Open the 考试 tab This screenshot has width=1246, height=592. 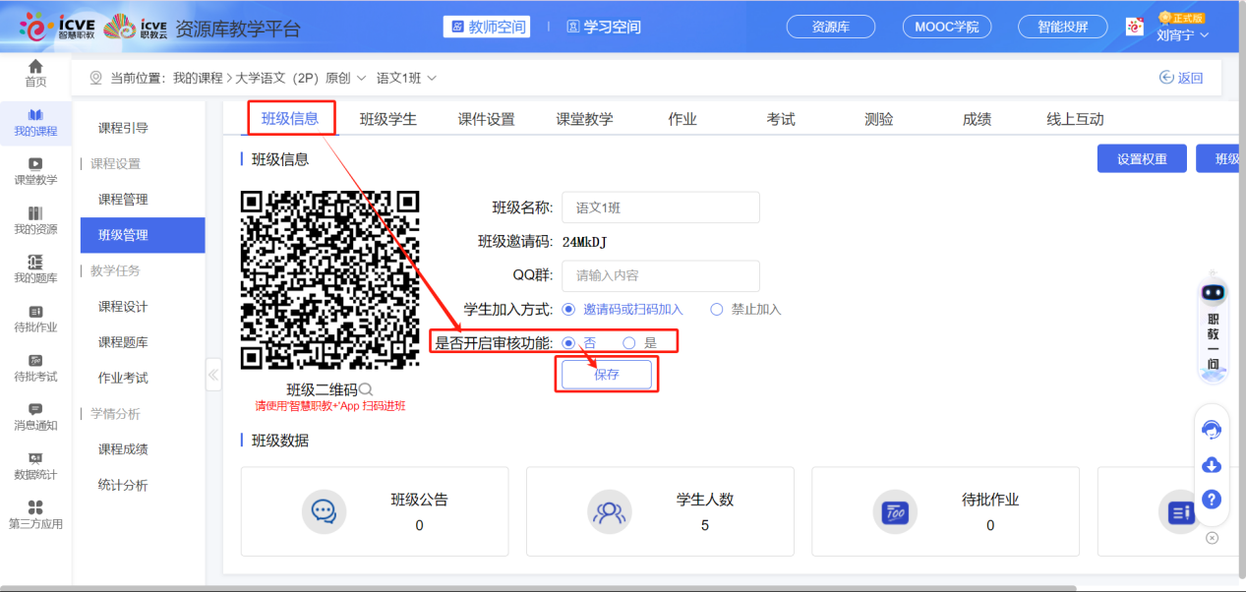tap(779, 118)
